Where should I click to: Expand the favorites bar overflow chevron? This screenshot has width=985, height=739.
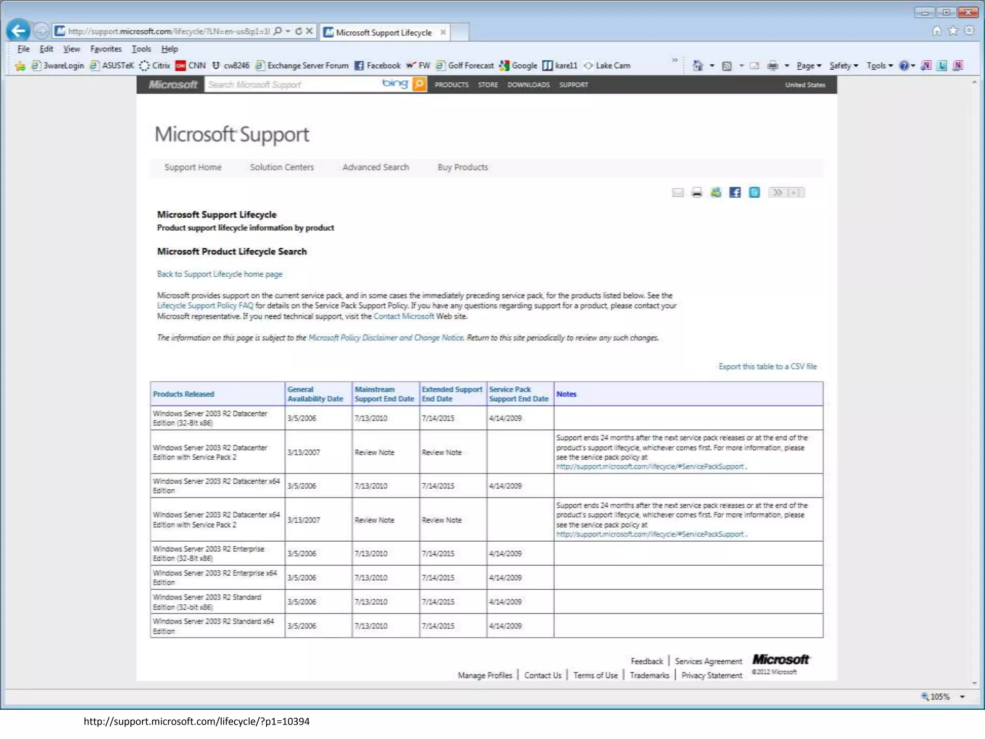[675, 61]
